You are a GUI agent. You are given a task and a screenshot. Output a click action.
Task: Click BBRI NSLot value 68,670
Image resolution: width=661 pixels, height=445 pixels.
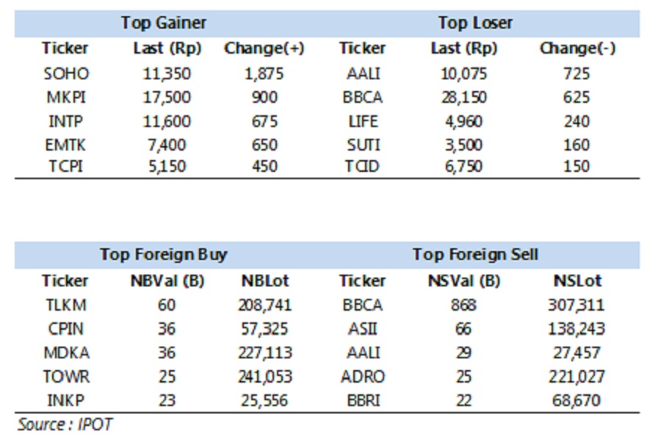point(577,401)
